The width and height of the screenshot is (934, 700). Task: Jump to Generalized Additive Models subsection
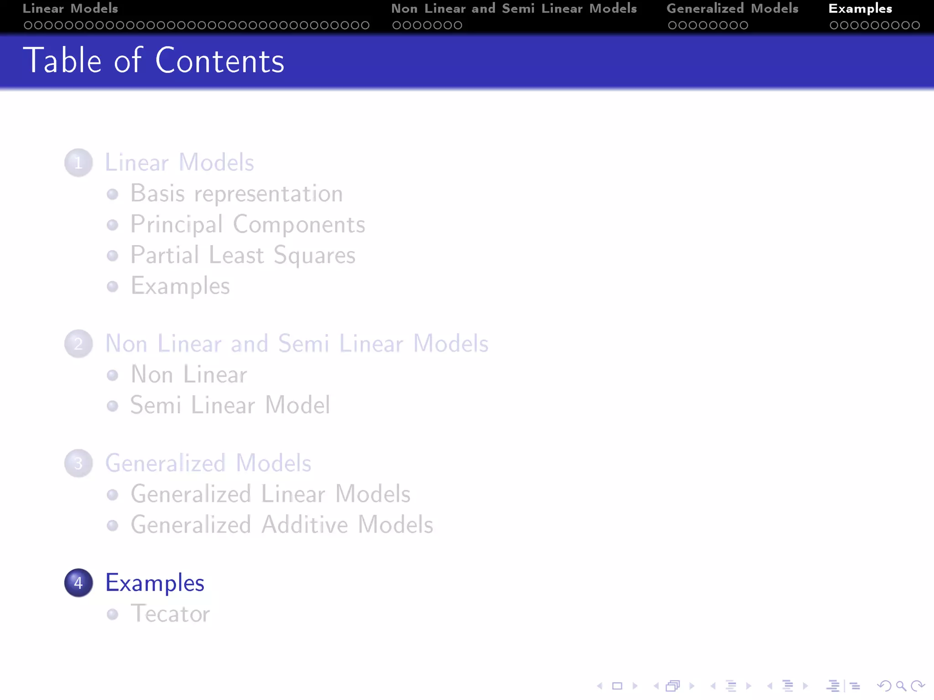pyautogui.click(x=282, y=525)
